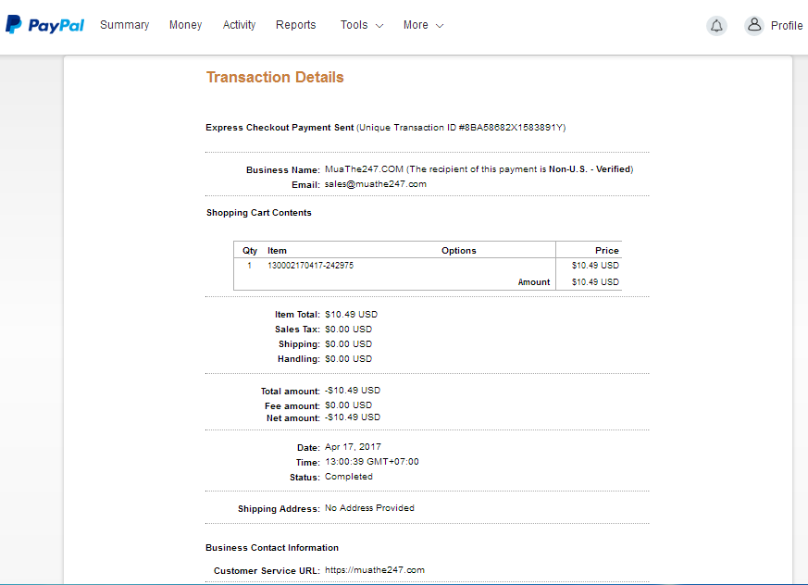Open the Summary page
The height and width of the screenshot is (585, 808).
click(124, 25)
